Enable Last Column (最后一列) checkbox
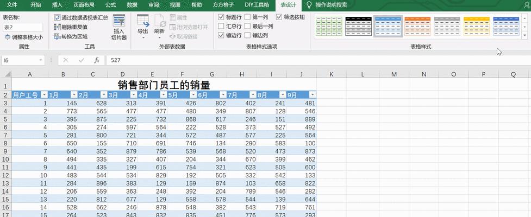 [x=247, y=26]
